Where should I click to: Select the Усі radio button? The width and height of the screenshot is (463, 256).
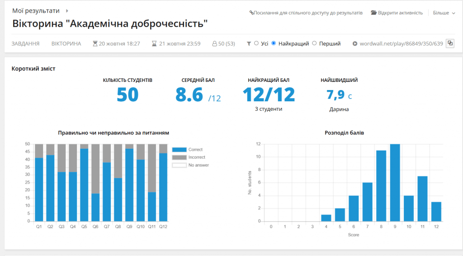(256, 43)
